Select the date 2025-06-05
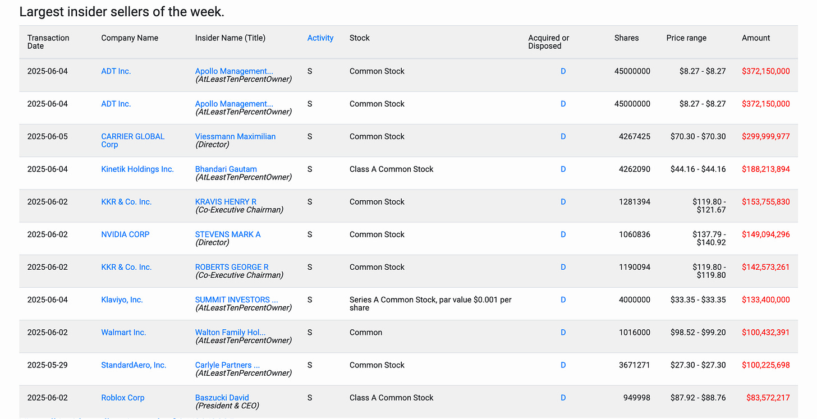Screen dimensions: 817x419 pyautogui.click(x=48, y=136)
